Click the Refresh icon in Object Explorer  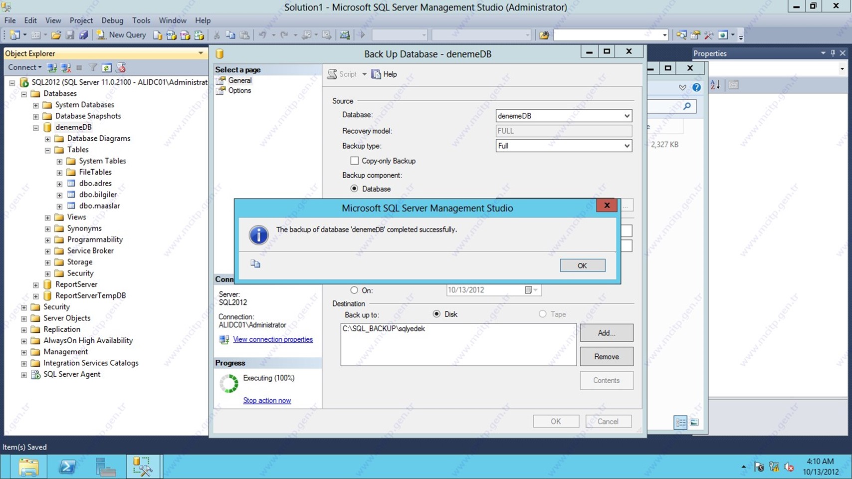(x=106, y=67)
